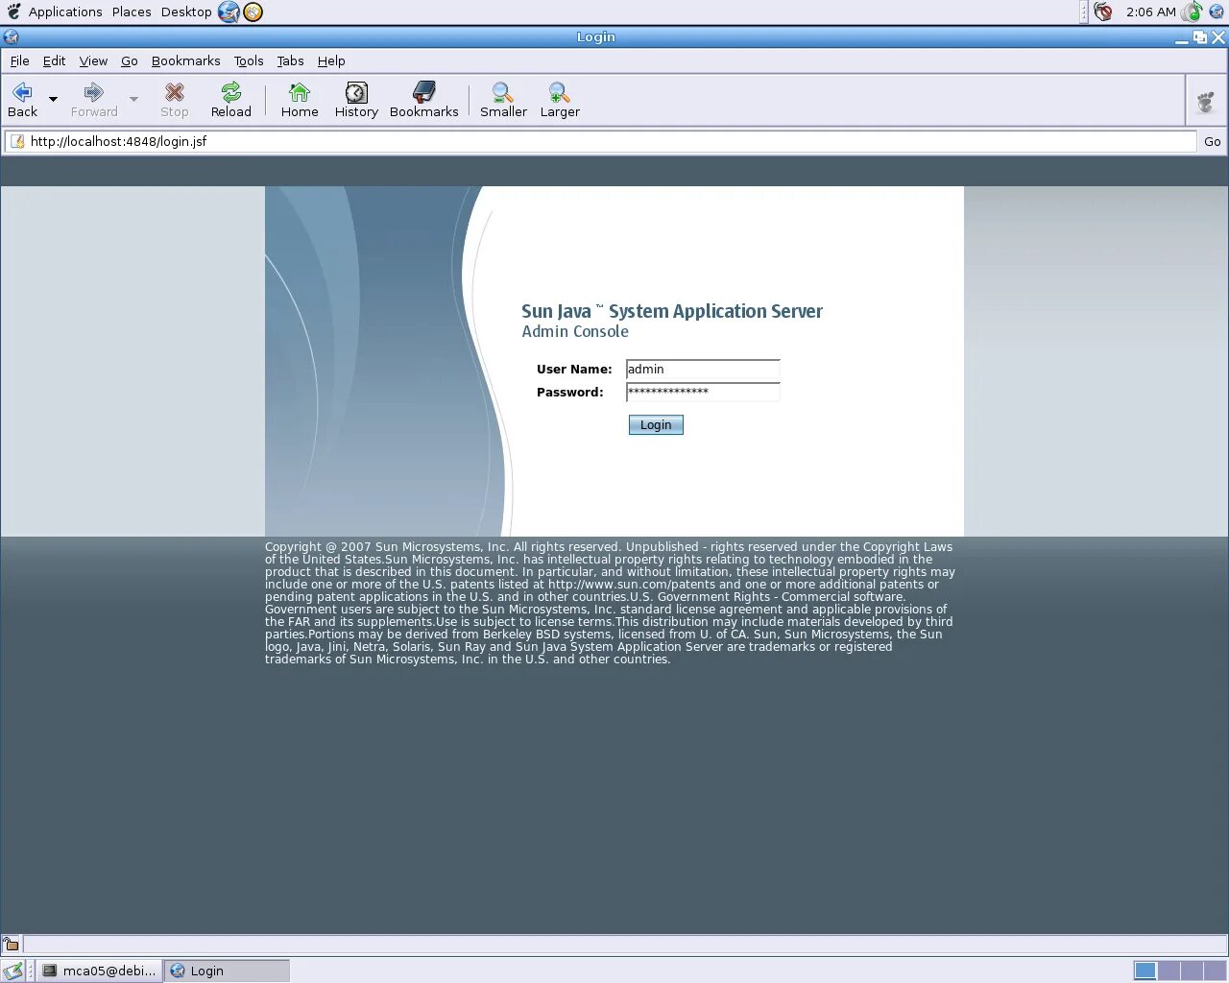Reload the login page
This screenshot has height=983, width=1229.
click(230, 100)
